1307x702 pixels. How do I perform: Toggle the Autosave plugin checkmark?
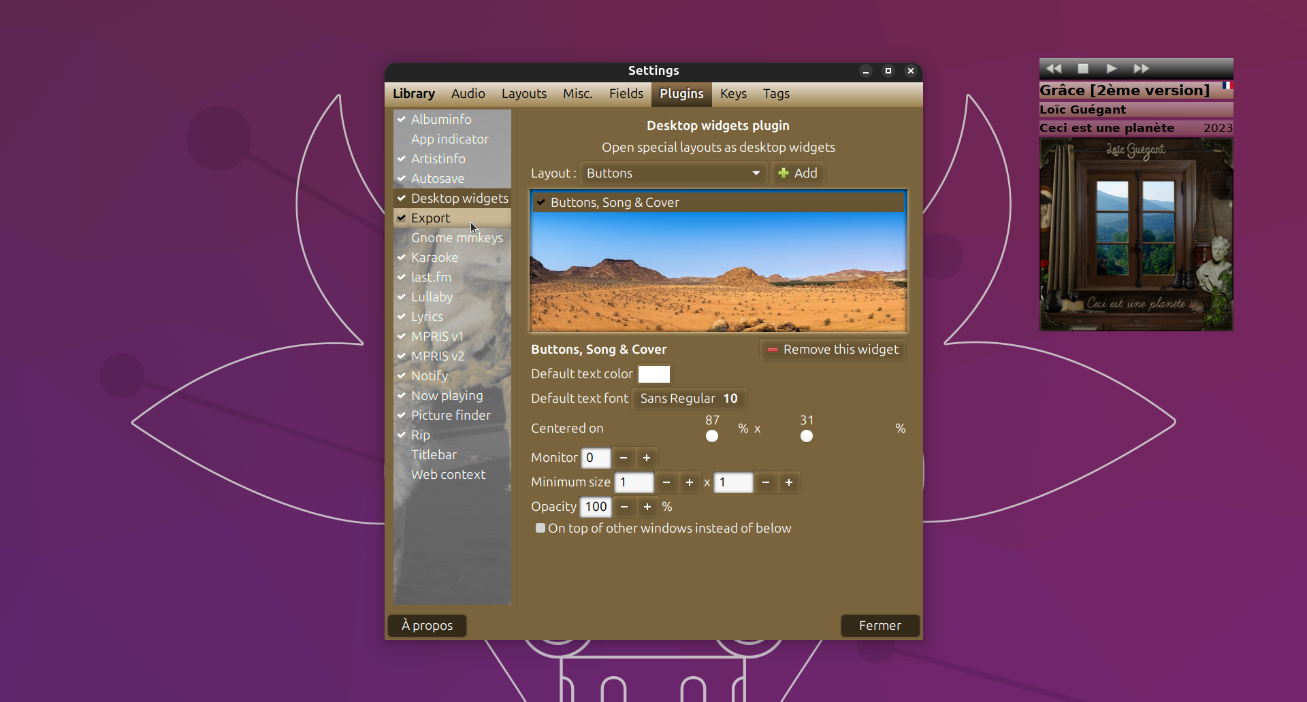point(402,178)
